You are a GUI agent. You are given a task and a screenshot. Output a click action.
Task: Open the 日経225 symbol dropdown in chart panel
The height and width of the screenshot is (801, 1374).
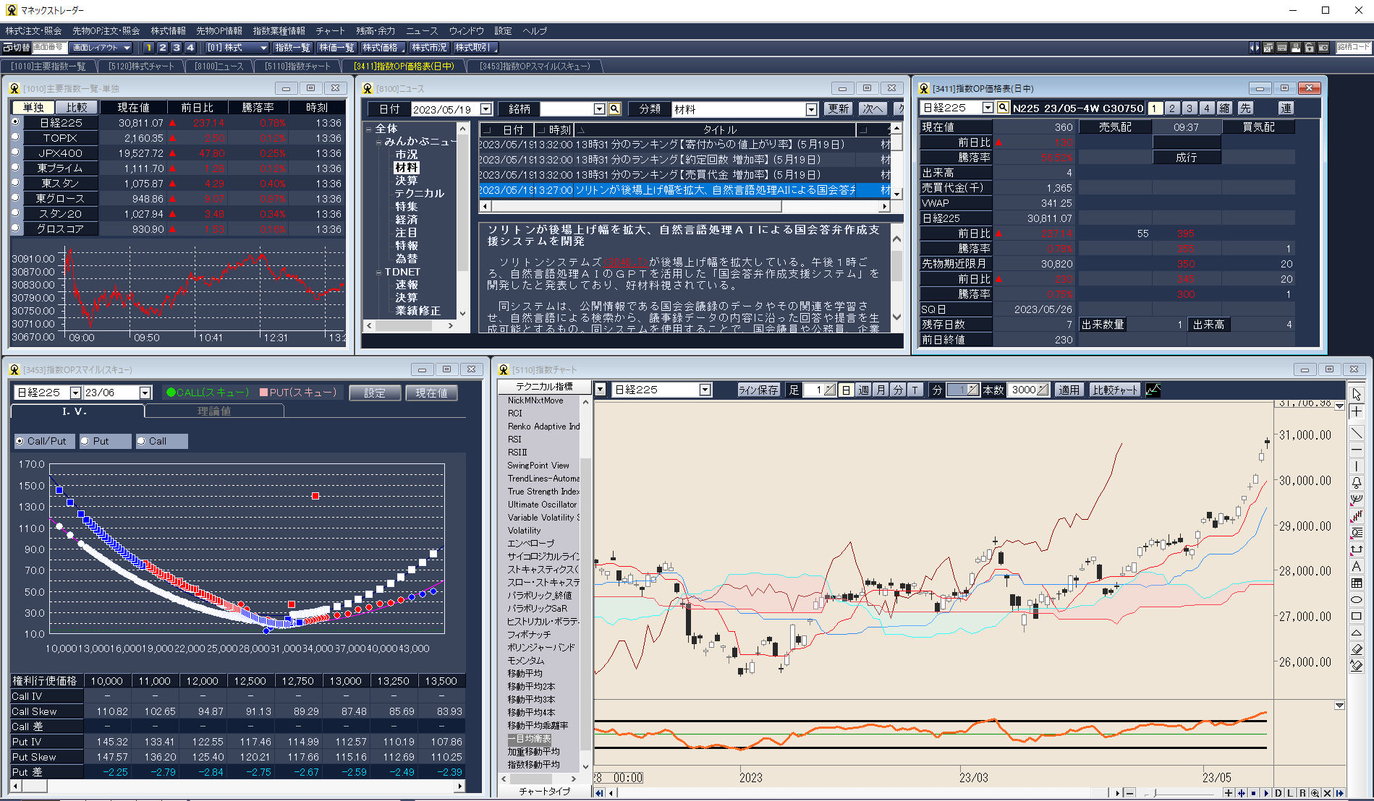point(704,389)
